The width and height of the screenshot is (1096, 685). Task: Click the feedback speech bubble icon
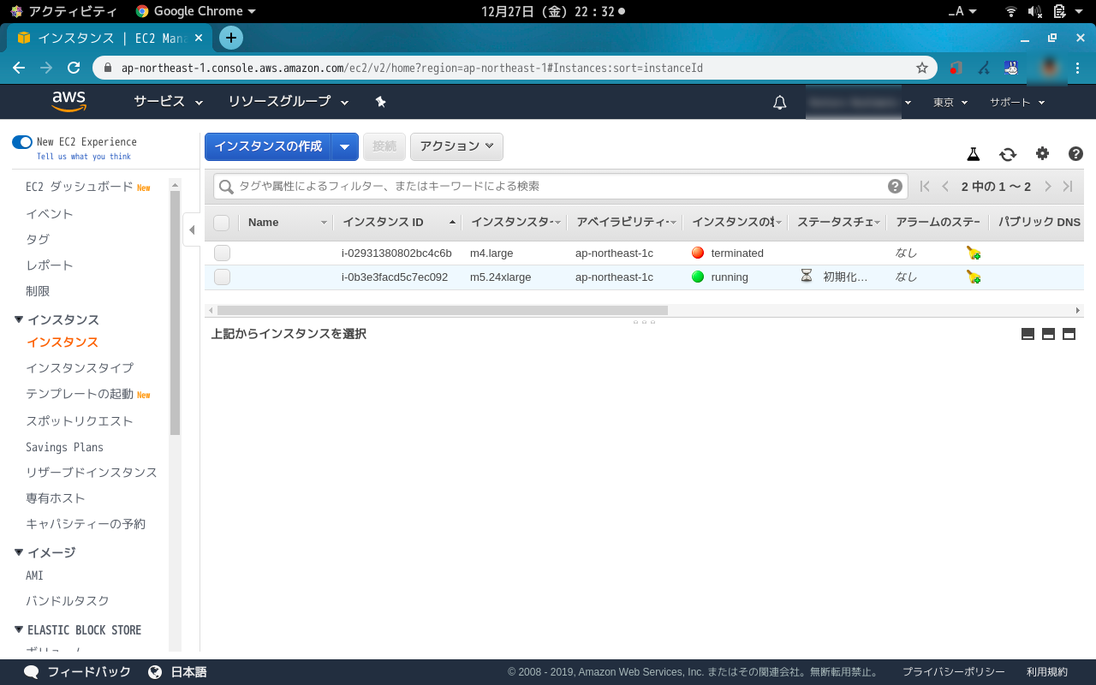click(x=32, y=672)
